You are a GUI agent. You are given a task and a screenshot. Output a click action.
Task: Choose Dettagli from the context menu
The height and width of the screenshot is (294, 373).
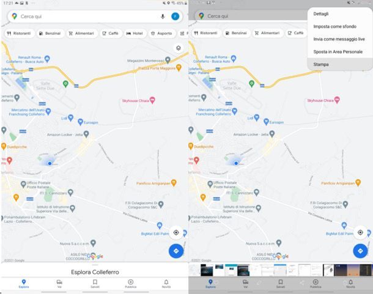click(x=340, y=14)
